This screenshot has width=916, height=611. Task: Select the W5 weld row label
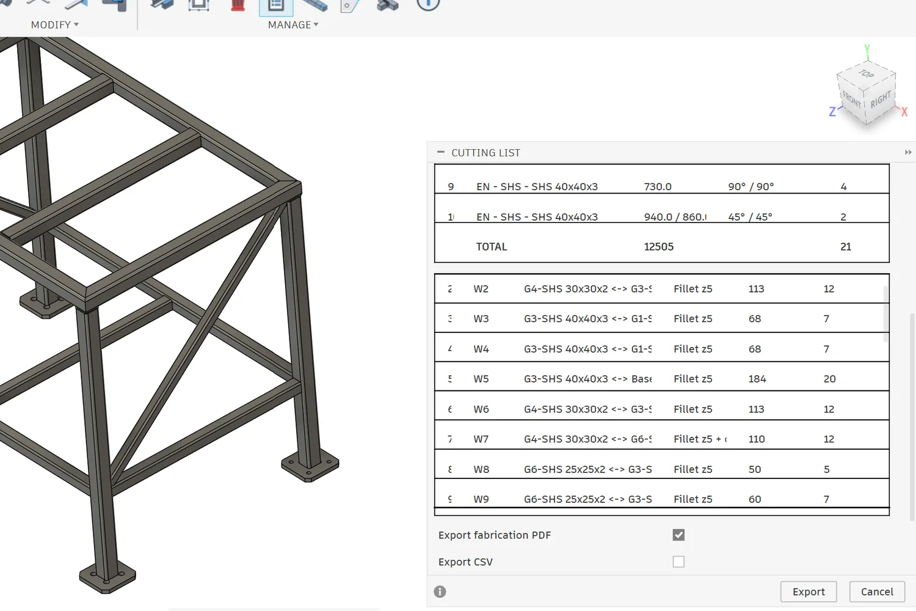click(481, 379)
